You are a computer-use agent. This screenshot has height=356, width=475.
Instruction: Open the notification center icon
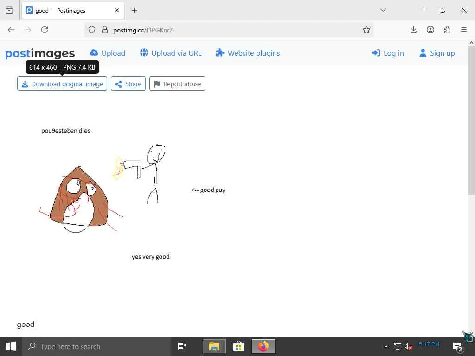[458, 347]
